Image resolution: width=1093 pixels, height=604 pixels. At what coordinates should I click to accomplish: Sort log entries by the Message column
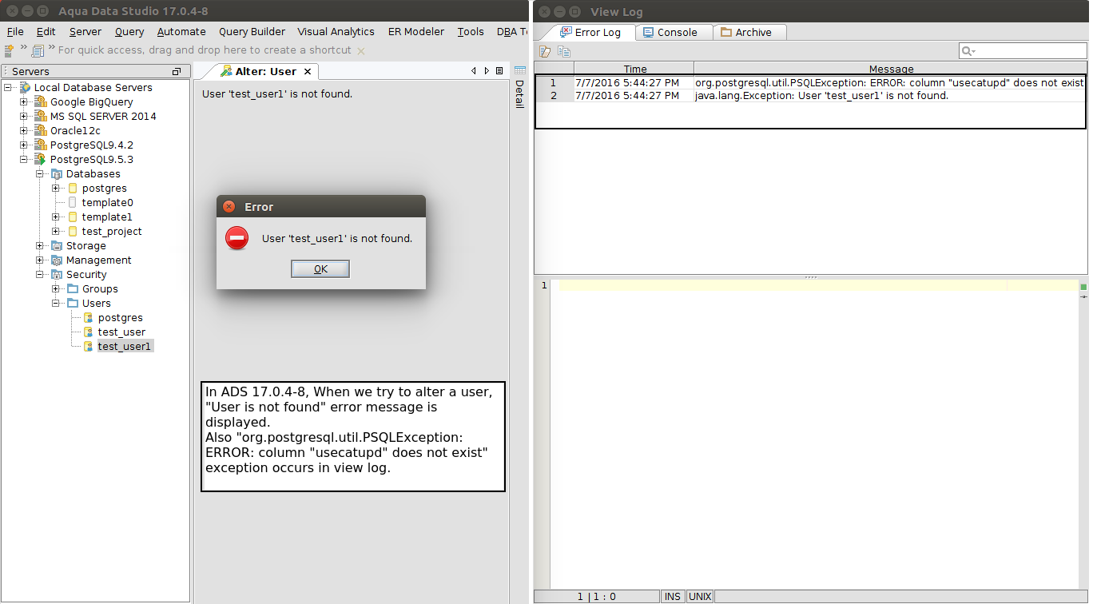pyautogui.click(x=890, y=69)
